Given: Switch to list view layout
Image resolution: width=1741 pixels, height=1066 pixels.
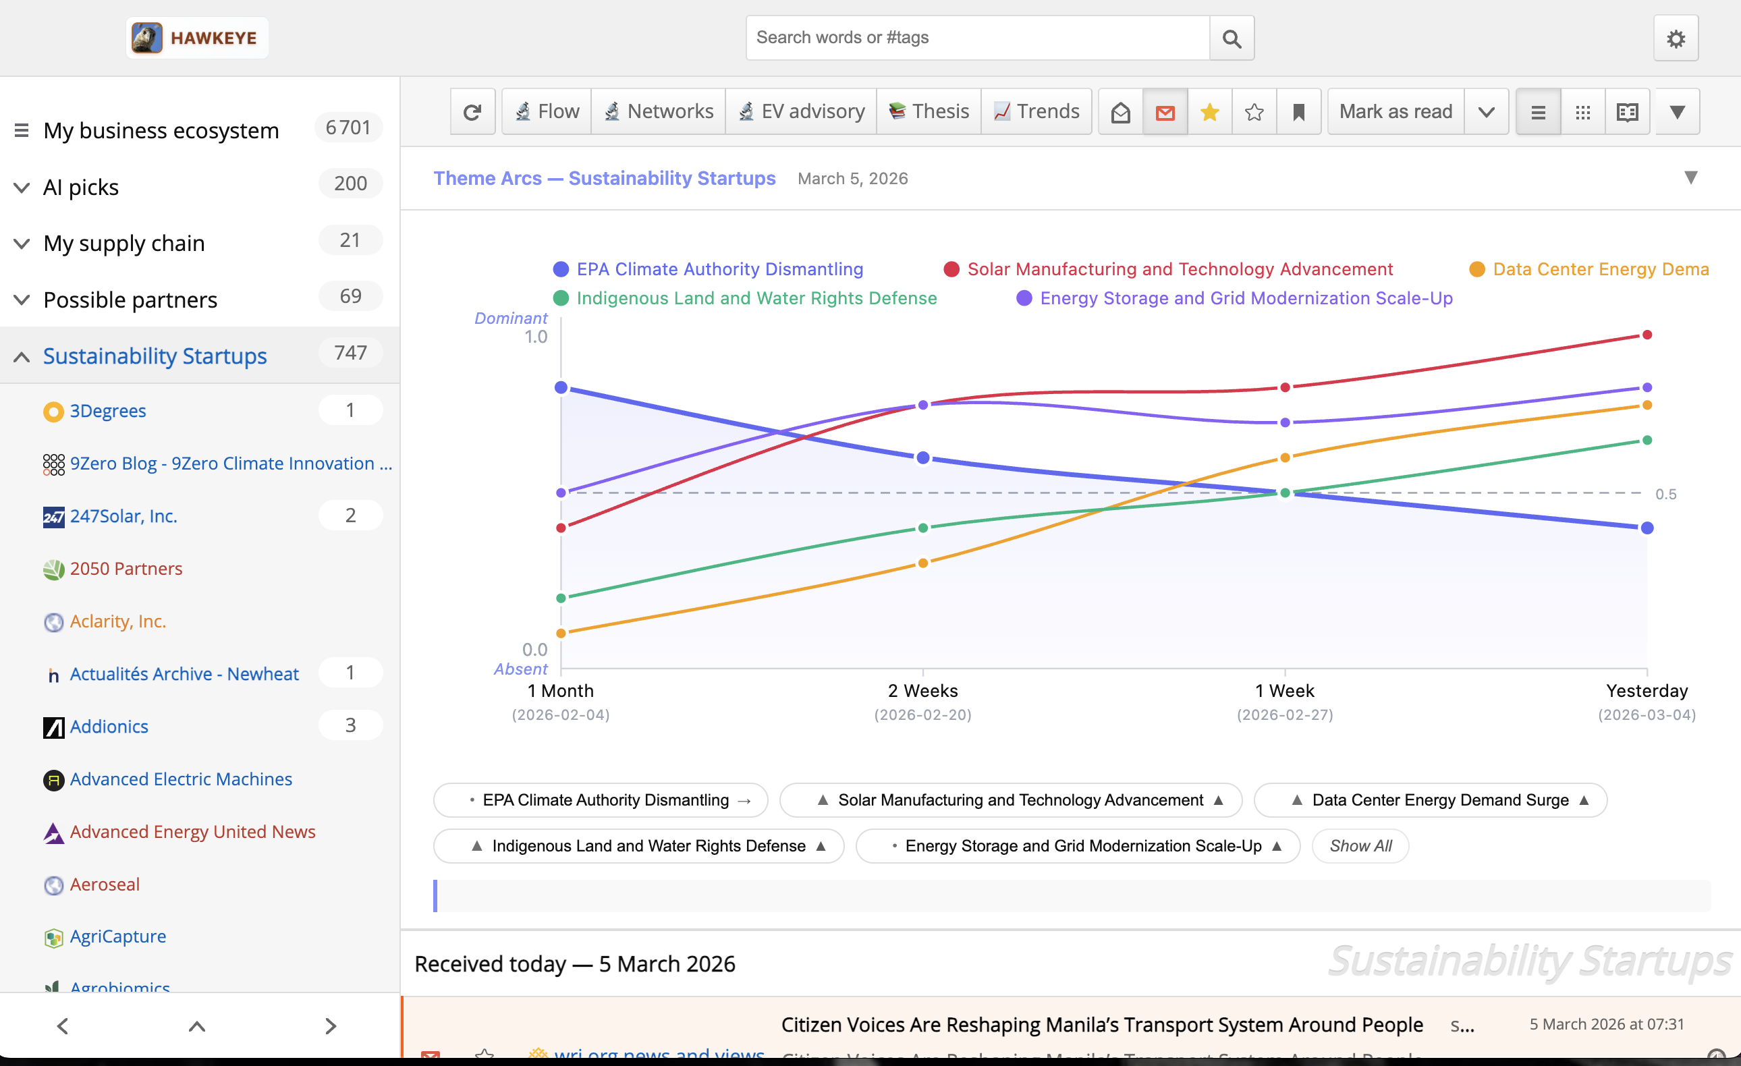Looking at the screenshot, I should 1538,111.
